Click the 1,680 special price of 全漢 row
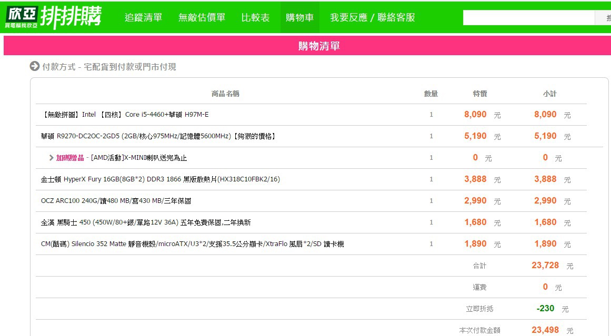The height and width of the screenshot is (336, 611). (475, 222)
